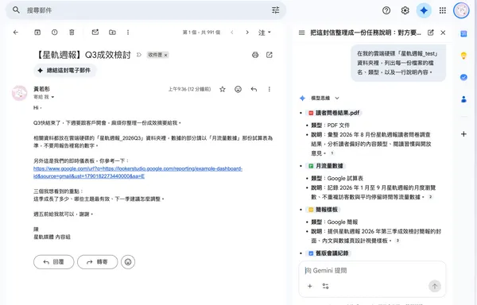The width and height of the screenshot is (477, 305).
Task: Add attachment with plus in Gemini input
Action: 310,286
